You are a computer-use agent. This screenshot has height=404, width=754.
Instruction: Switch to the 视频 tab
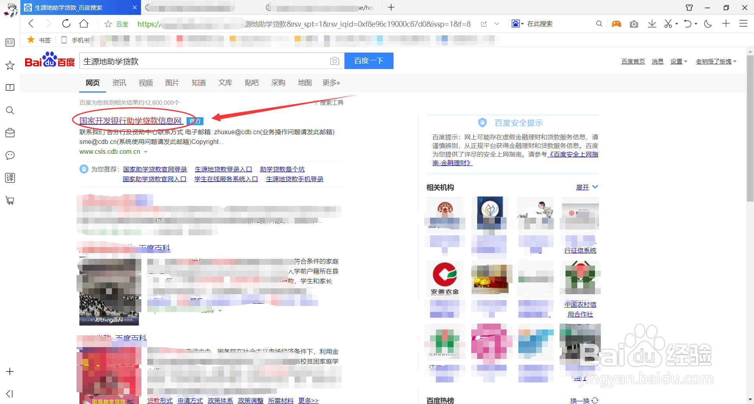coord(146,83)
